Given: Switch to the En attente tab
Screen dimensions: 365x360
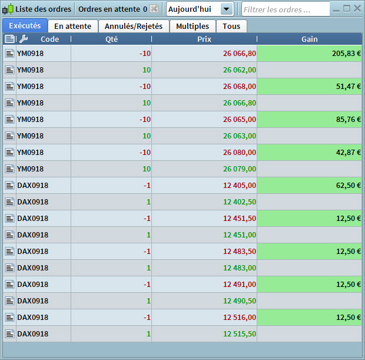Looking at the screenshot, I should click(x=72, y=26).
